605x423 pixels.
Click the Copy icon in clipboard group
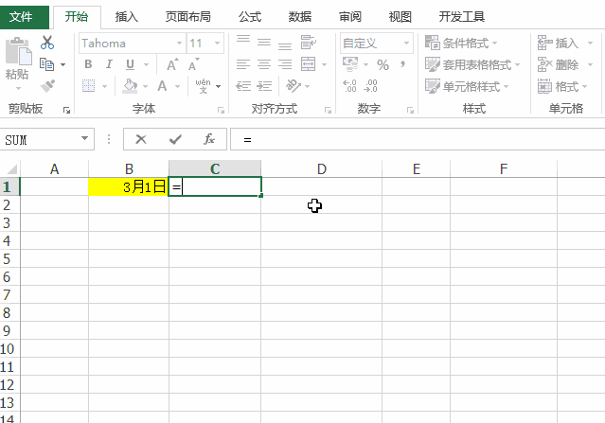tap(47, 64)
